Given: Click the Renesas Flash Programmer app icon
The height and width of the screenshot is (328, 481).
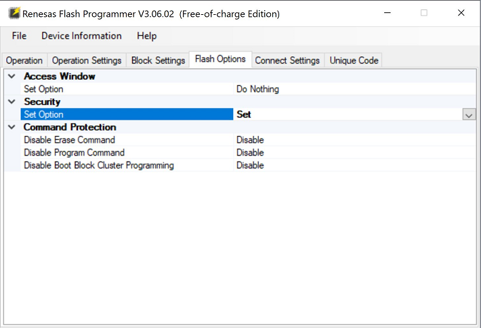Looking at the screenshot, I should coord(14,14).
